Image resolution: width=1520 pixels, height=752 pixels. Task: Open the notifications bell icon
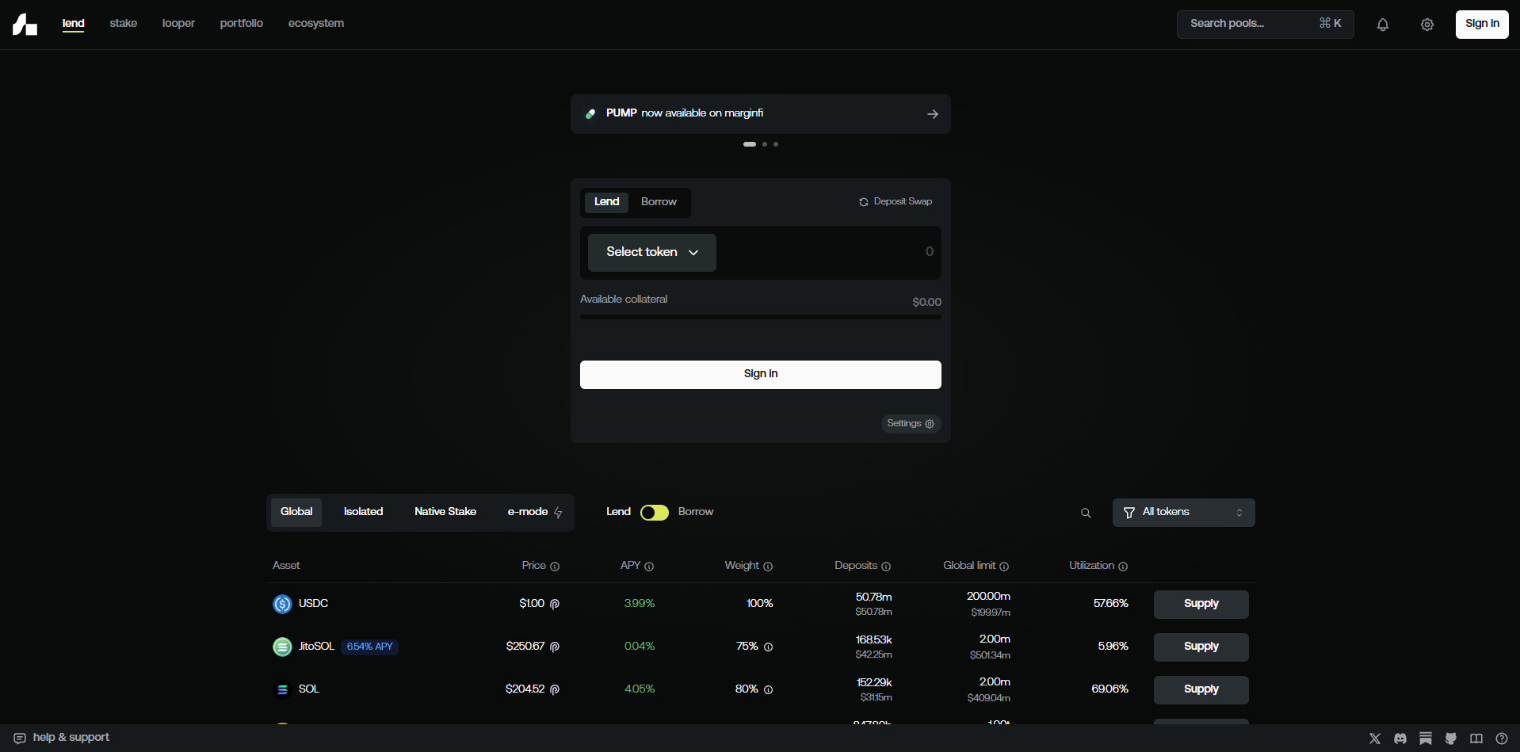(x=1382, y=25)
